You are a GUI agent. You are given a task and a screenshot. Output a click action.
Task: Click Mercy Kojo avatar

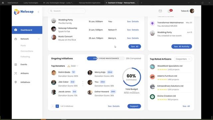coord(90,73)
